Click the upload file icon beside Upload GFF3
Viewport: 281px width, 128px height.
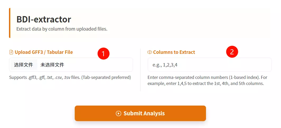coord(11,52)
